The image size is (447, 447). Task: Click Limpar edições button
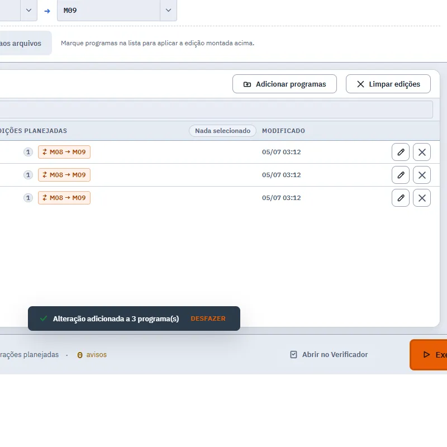pyautogui.click(x=388, y=84)
